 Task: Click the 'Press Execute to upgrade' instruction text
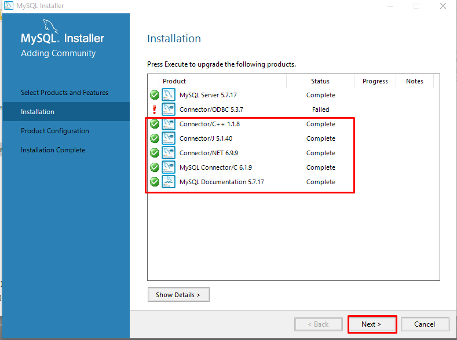click(x=221, y=64)
